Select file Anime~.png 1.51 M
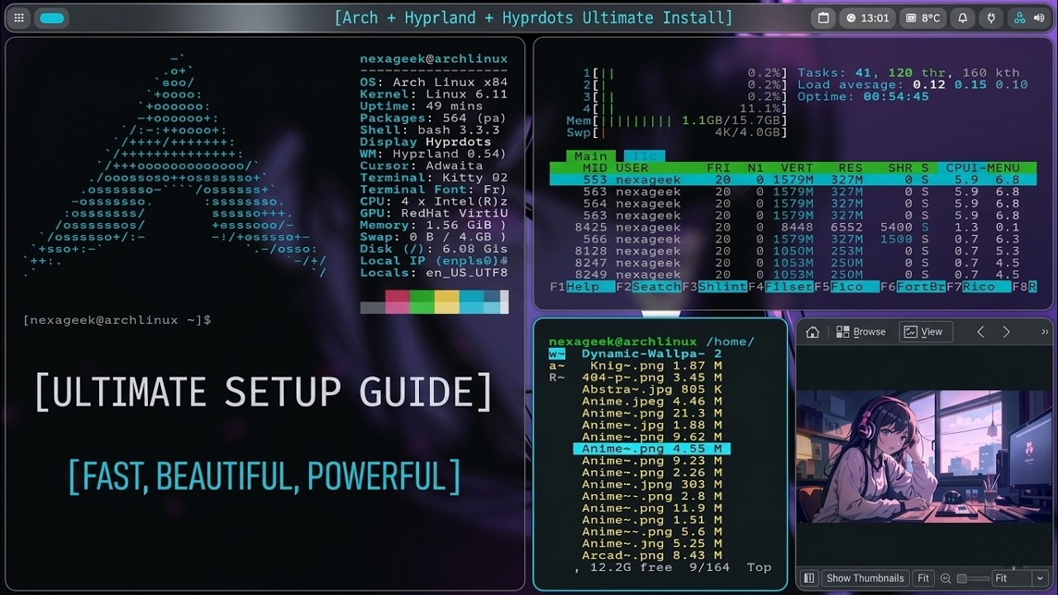 pyautogui.click(x=651, y=520)
